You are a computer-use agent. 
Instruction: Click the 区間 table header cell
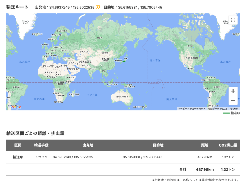[x=19, y=145]
